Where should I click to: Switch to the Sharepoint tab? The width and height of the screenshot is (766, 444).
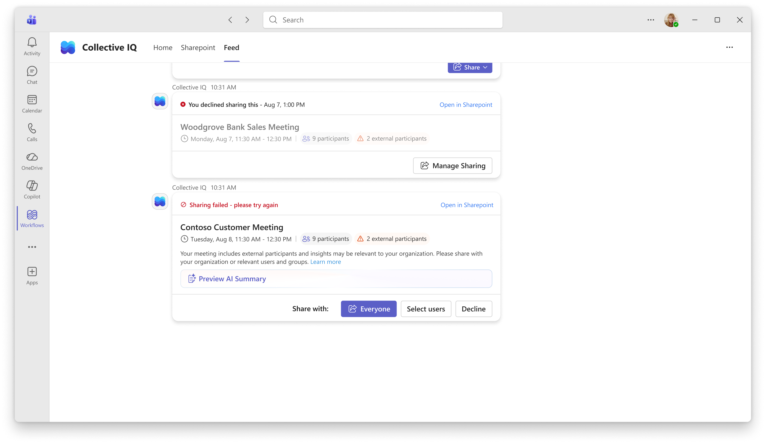198,47
